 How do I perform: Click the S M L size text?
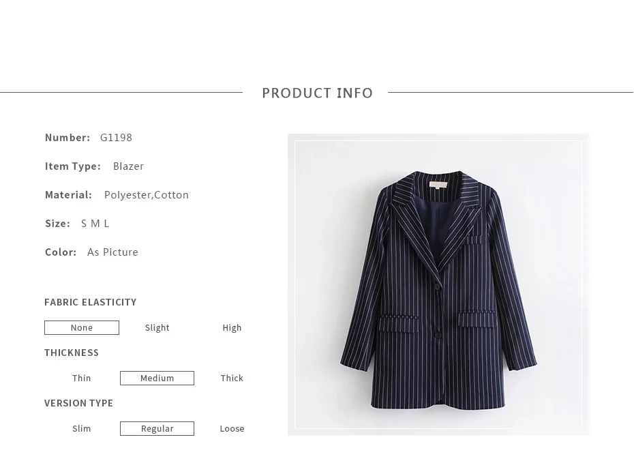point(95,224)
